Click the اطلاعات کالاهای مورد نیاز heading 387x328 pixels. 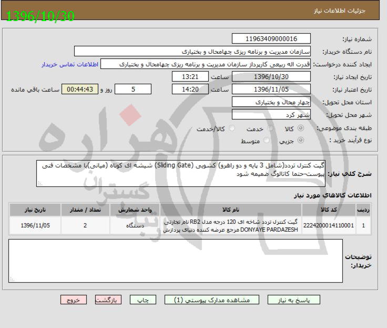[x=332, y=195]
